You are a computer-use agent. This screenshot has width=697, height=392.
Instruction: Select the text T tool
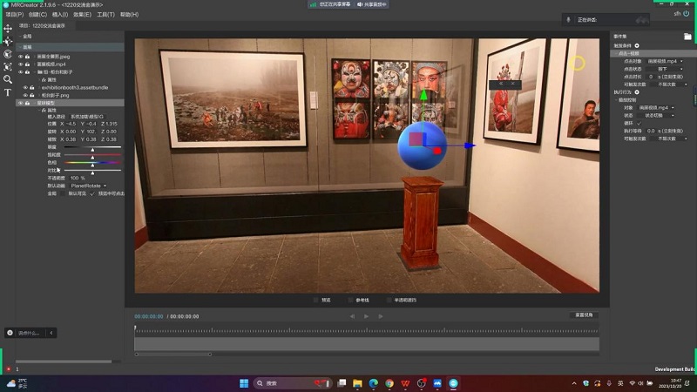pyautogui.click(x=8, y=92)
